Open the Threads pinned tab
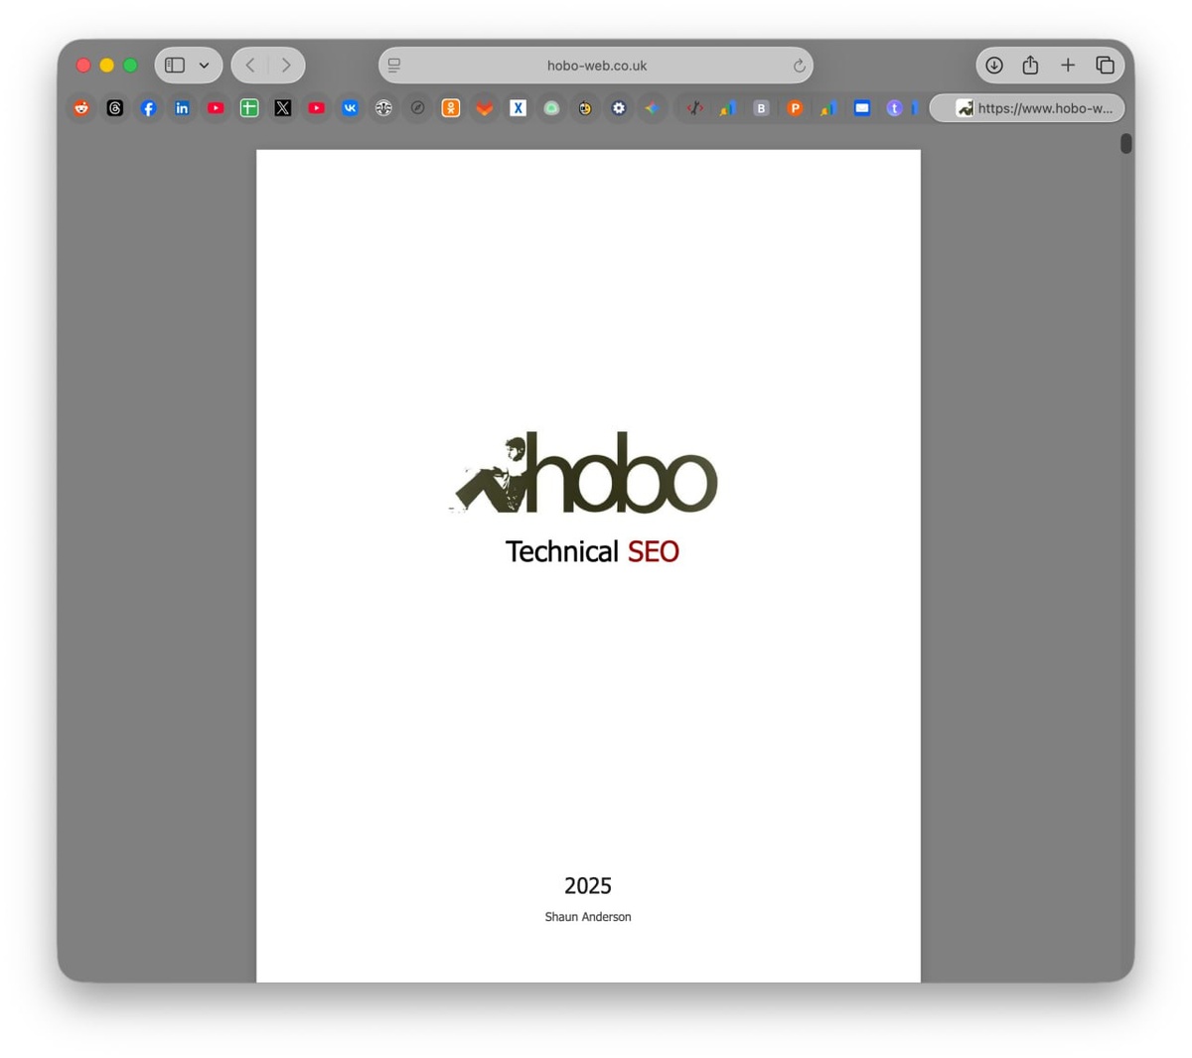The image size is (1192, 1058). (x=115, y=108)
